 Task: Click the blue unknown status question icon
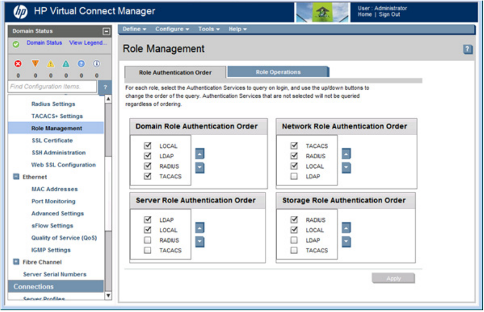tap(81, 63)
